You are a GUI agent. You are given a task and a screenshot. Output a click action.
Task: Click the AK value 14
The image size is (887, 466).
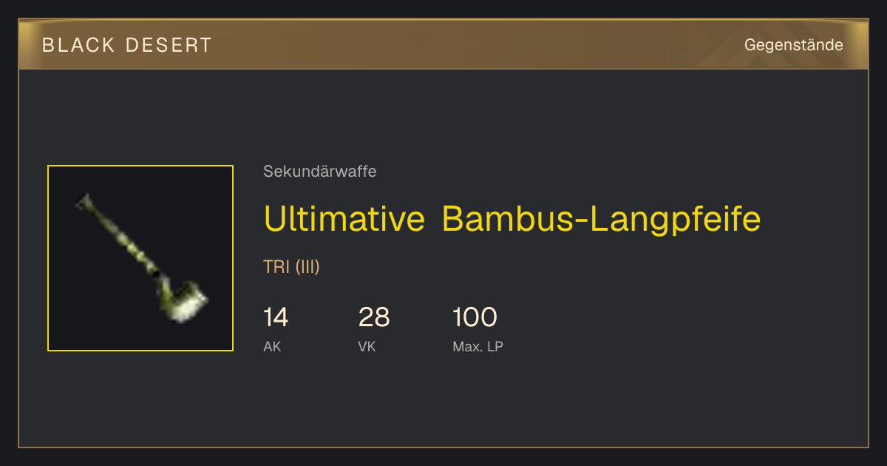[x=276, y=317]
